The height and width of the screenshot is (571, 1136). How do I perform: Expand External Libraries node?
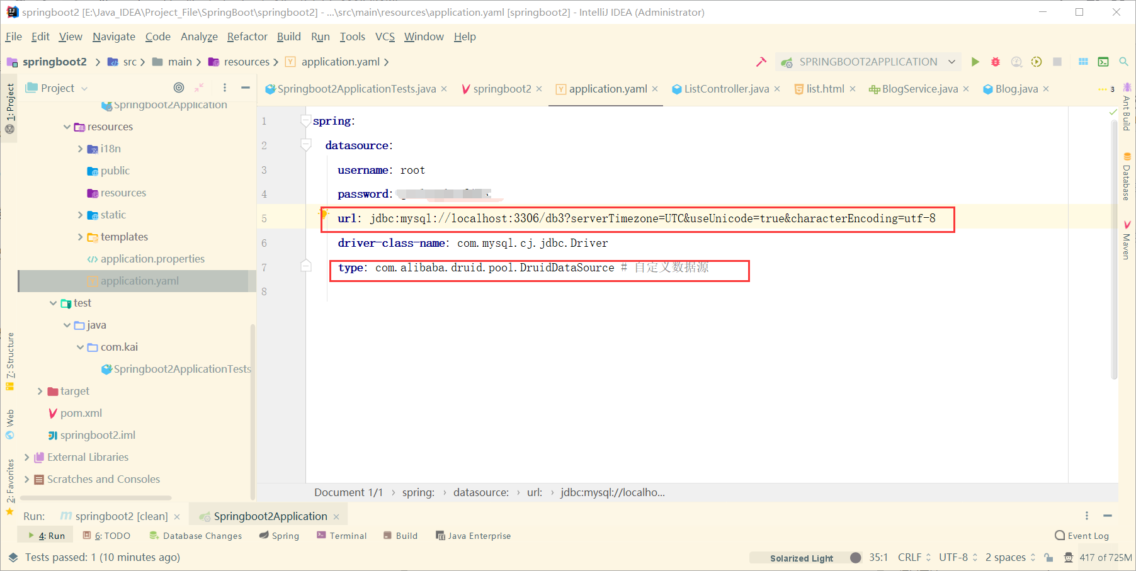[x=26, y=457]
